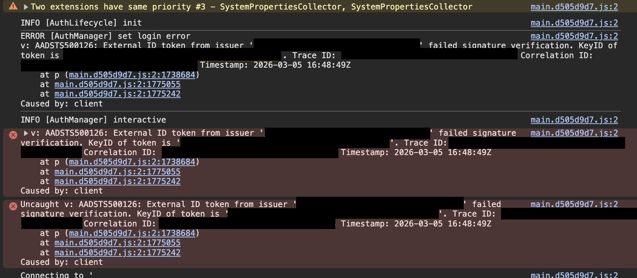Open source link for 'set login error' row
637x278 pixels.
574,36
